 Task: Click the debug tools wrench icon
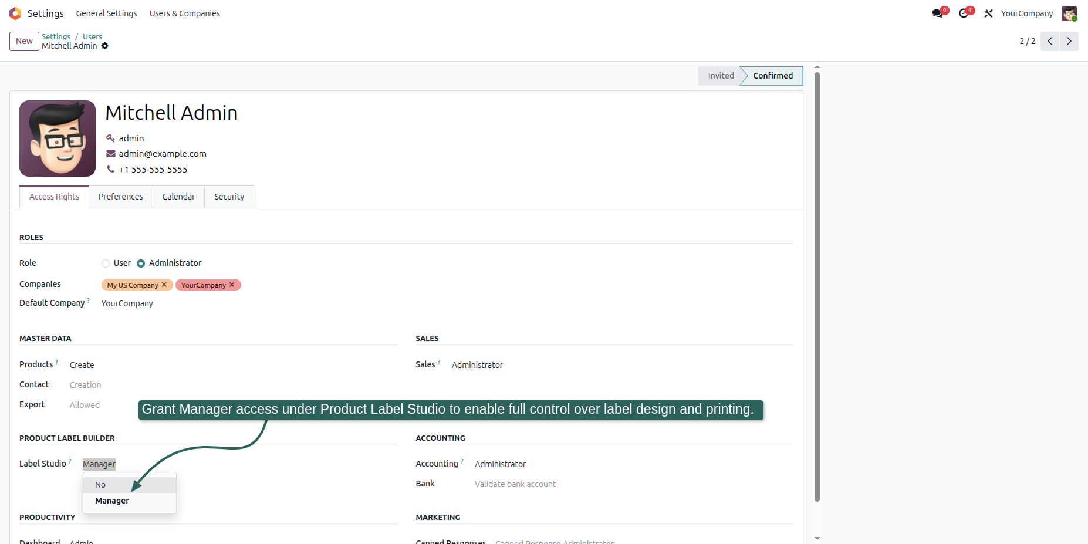coord(989,13)
